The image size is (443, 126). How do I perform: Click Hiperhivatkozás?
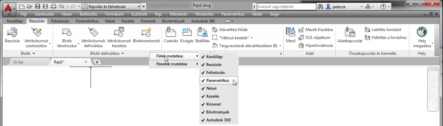point(315,46)
